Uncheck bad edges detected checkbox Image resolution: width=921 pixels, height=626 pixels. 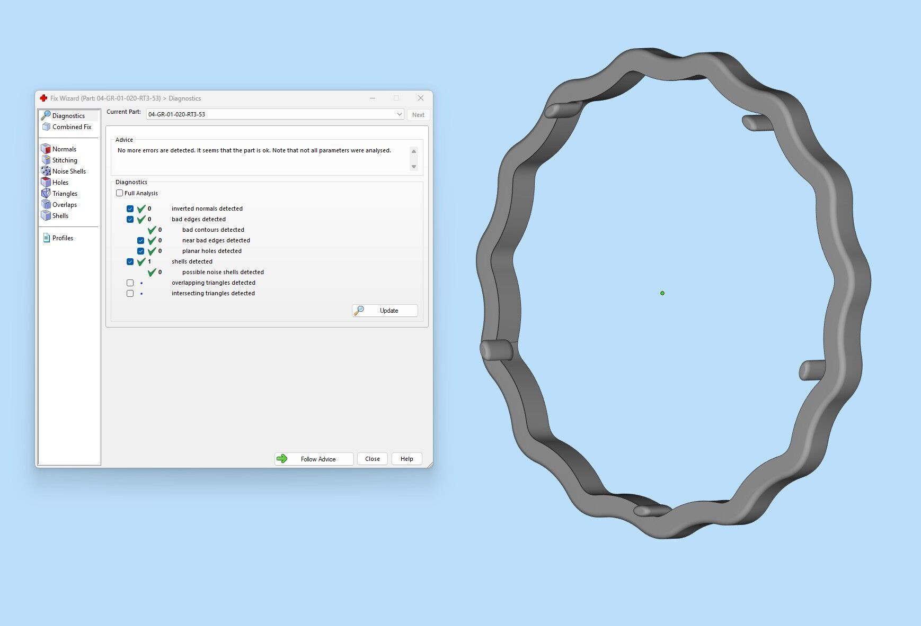[130, 219]
